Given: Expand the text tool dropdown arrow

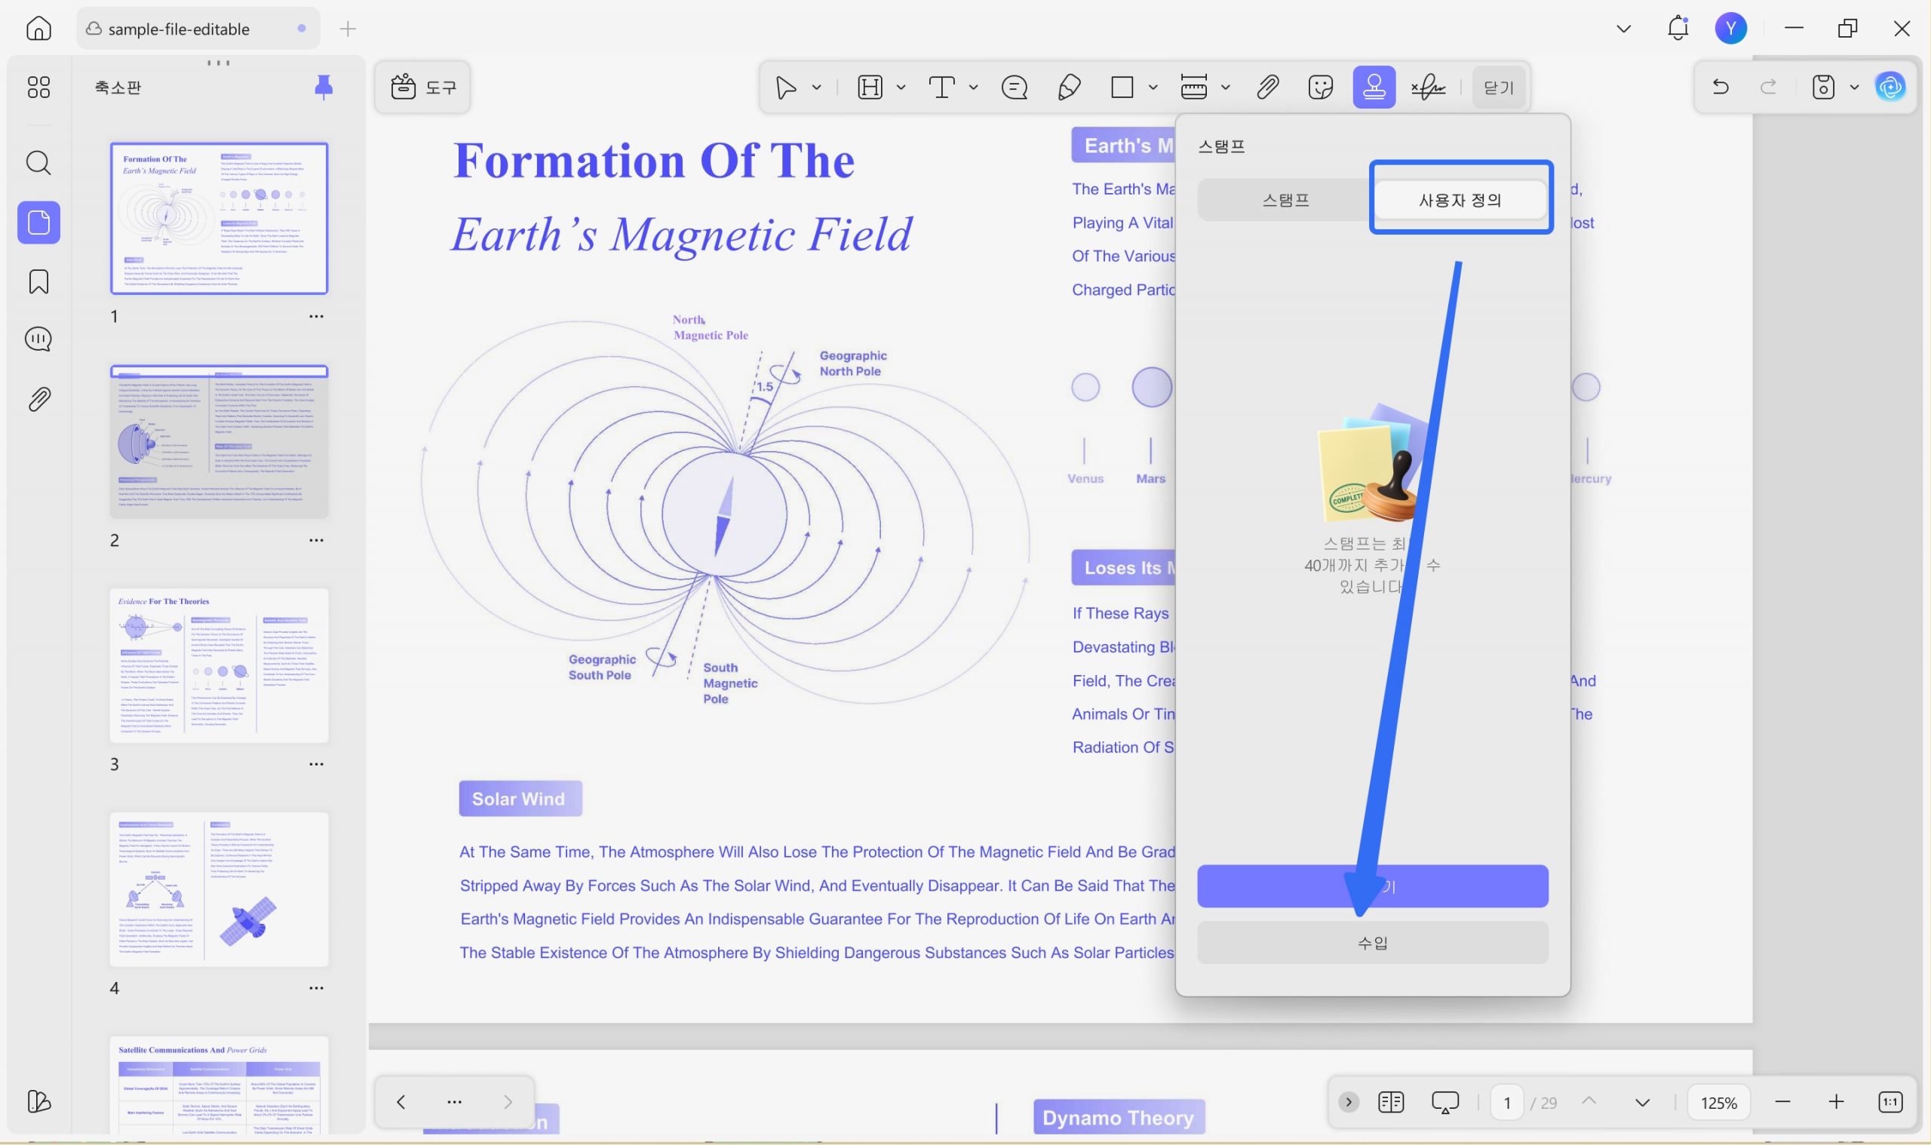Looking at the screenshot, I should [973, 87].
